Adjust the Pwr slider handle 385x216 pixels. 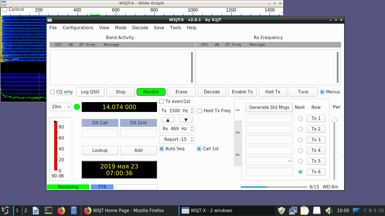pos(334,120)
